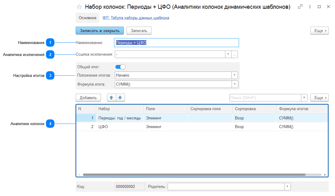Image resolution: width=335 pixels, height=196 pixels.
Task: Click the Добавить button
Action: tap(88, 98)
